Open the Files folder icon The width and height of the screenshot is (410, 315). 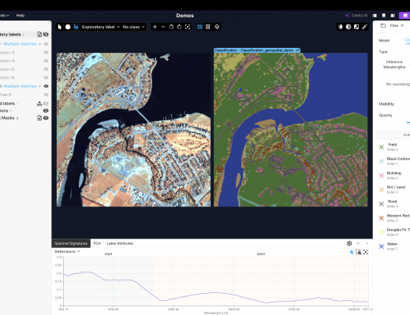tap(383, 25)
